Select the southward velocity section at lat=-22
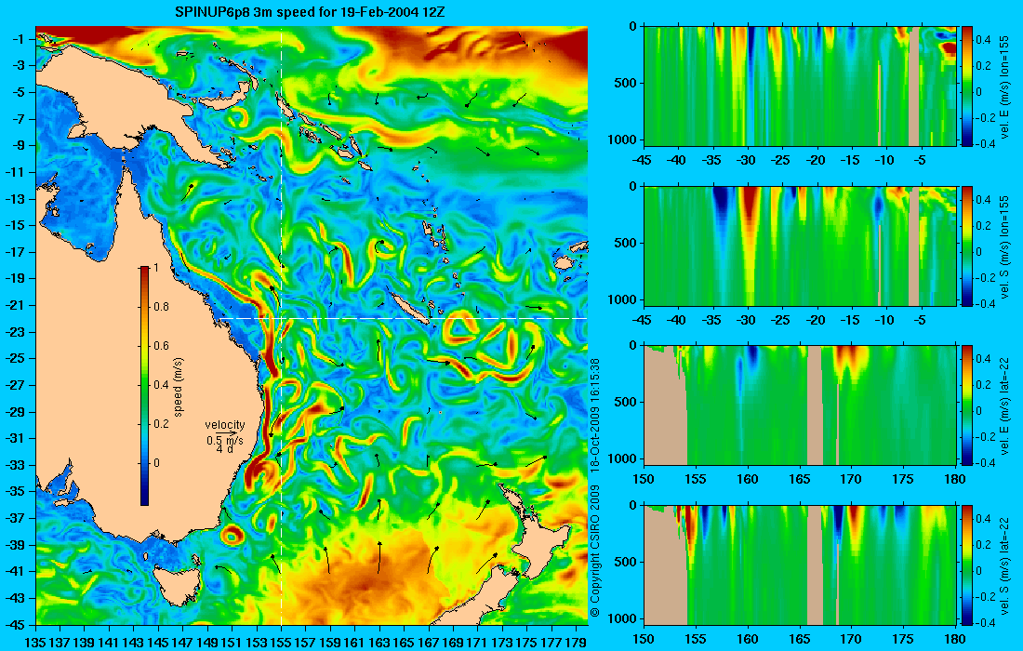 click(800, 565)
